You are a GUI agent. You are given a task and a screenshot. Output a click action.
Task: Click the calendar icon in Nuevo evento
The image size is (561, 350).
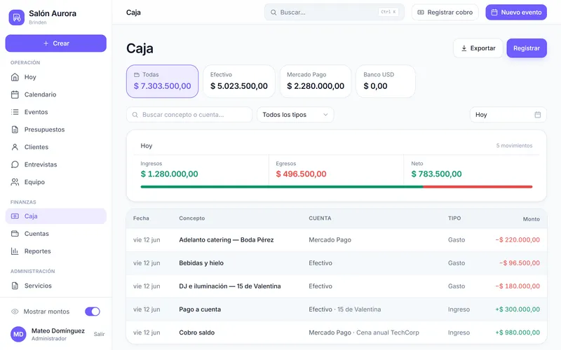click(494, 13)
